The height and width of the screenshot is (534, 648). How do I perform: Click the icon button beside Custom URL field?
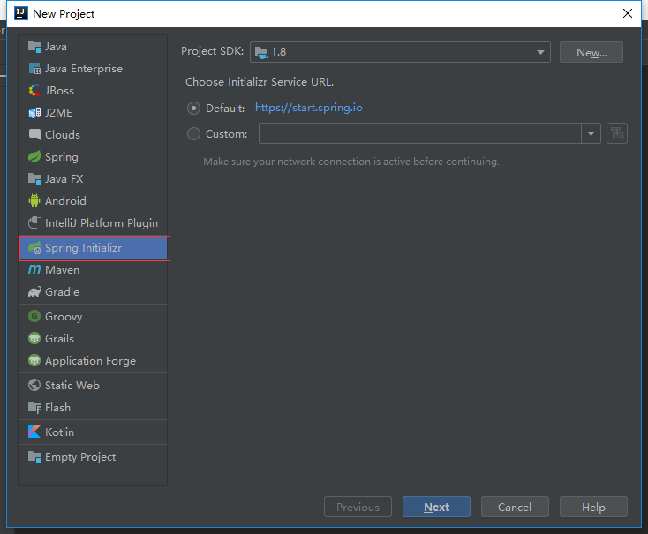tap(616, 133)
